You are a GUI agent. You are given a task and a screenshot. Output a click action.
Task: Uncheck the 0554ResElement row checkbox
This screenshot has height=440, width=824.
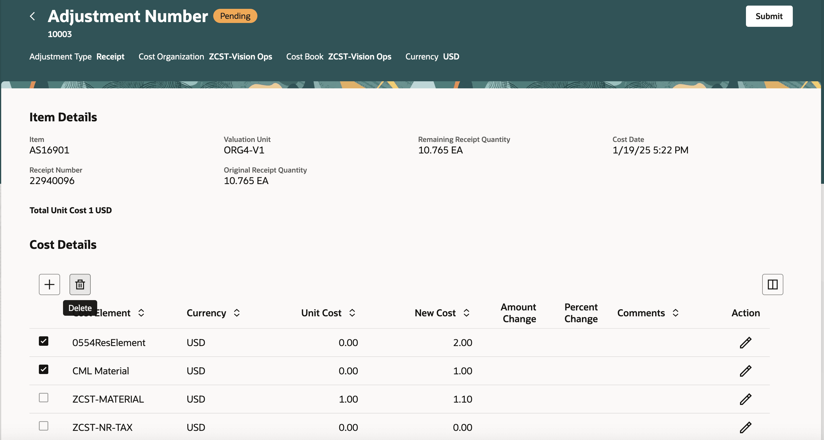[x=44, y=341]
